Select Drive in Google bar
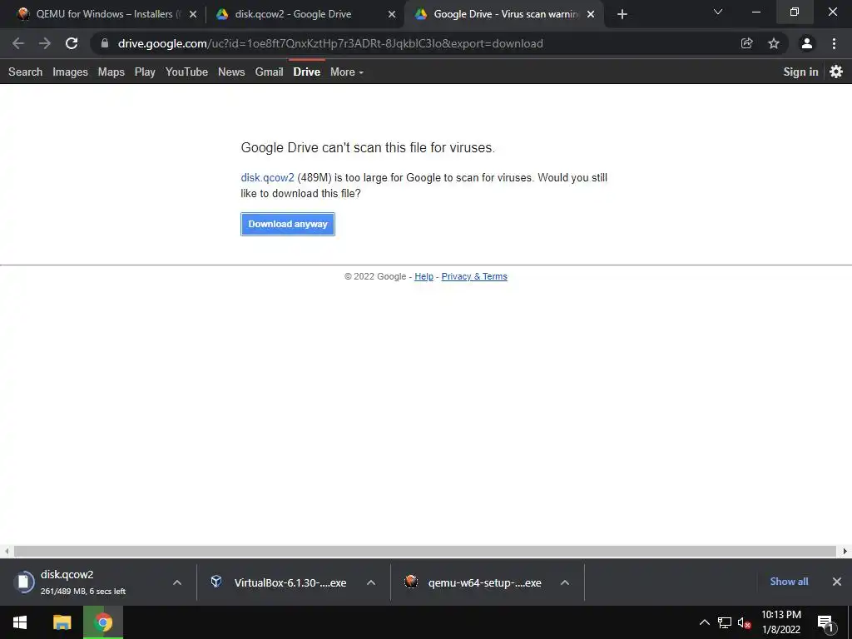 click(307, 72)
